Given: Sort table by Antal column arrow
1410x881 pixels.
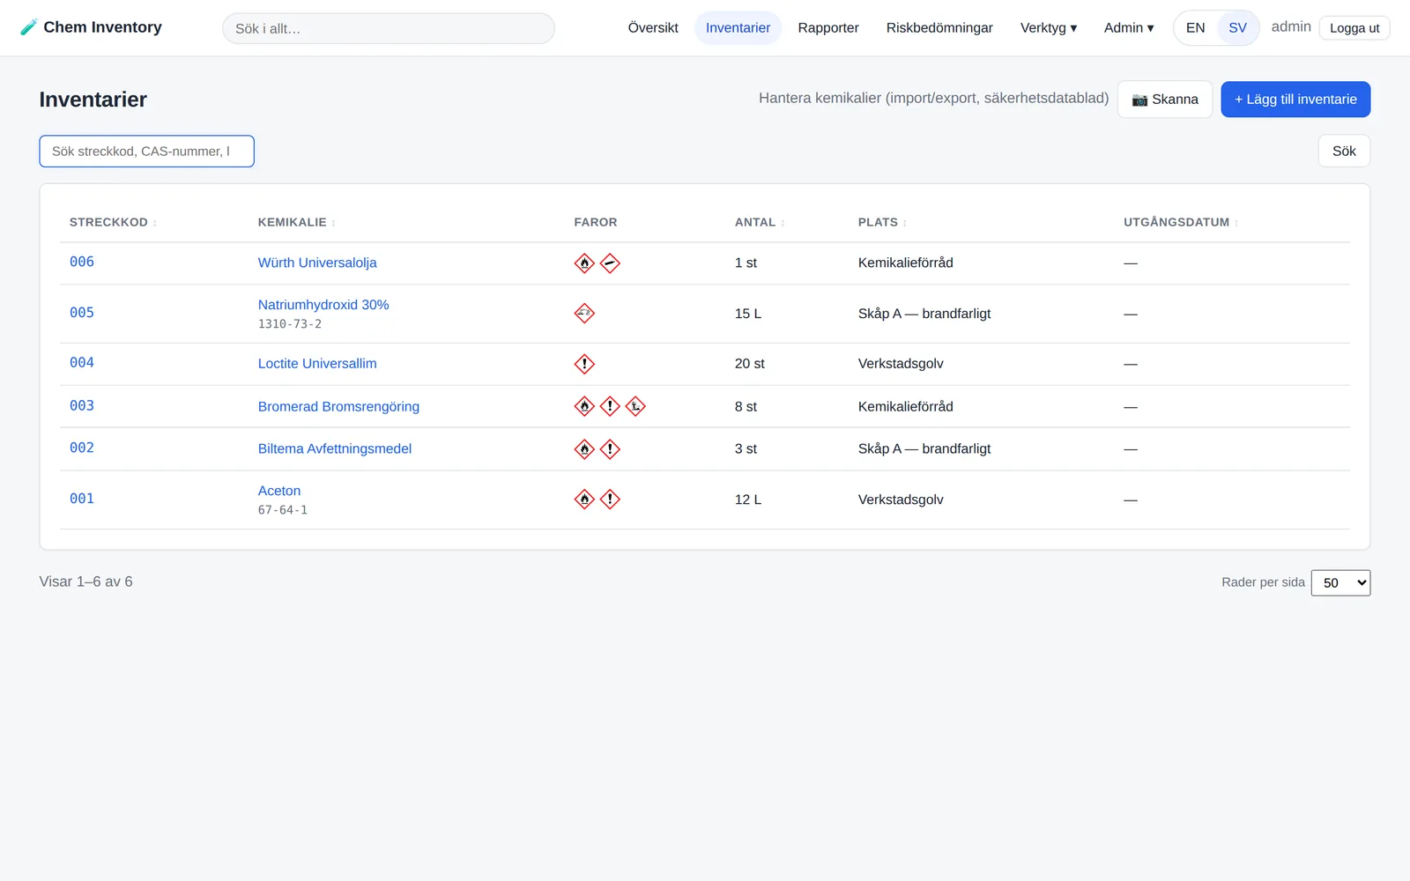Looking at the screenshot, I should tap(783, 223).
